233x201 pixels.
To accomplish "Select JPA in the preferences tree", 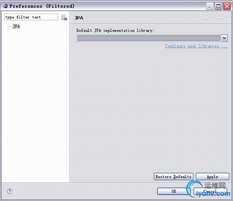I will tap(16, 26).
